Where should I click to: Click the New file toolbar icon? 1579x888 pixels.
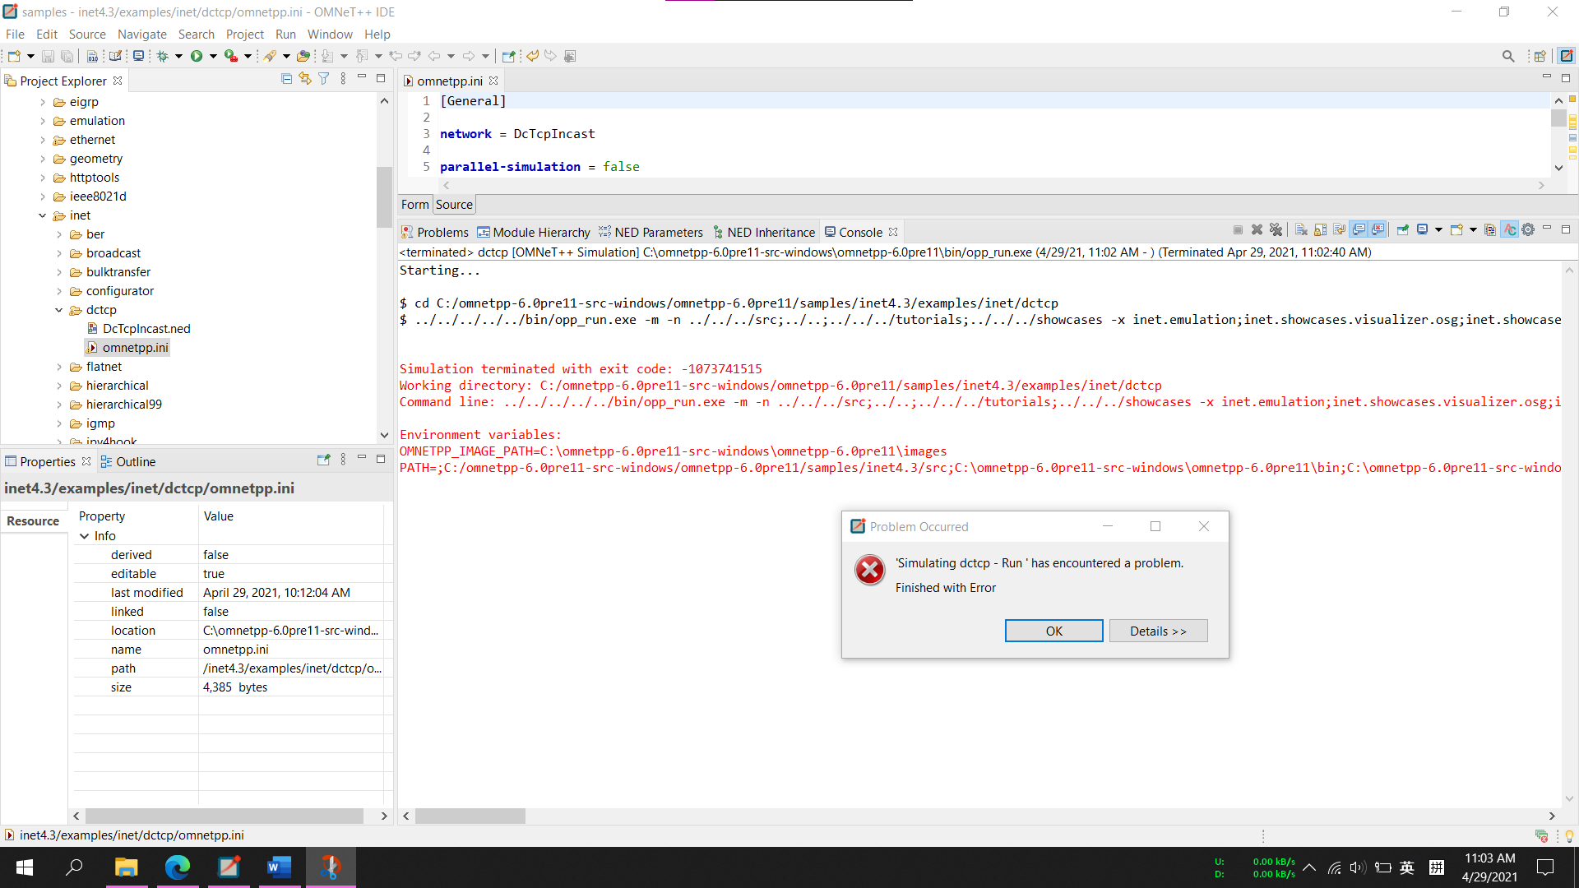pos(14,56)
